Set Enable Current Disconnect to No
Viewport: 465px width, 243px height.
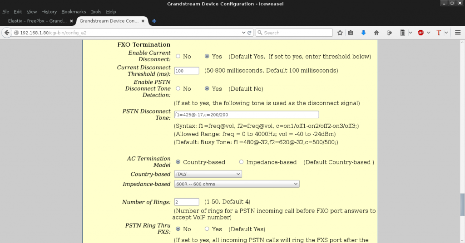click(178, 57)
